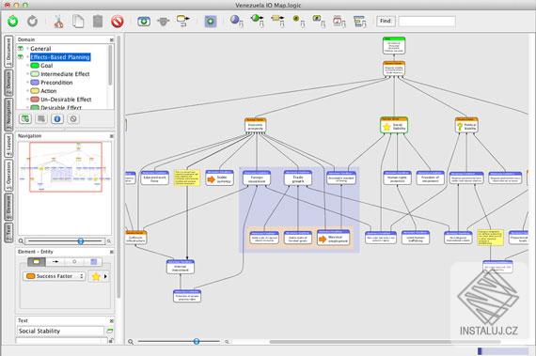Click the yellow box with arrow toolbar icon
Image resolution: width=536 pixels, height=356 pixels.
click(x=183, y=21)
